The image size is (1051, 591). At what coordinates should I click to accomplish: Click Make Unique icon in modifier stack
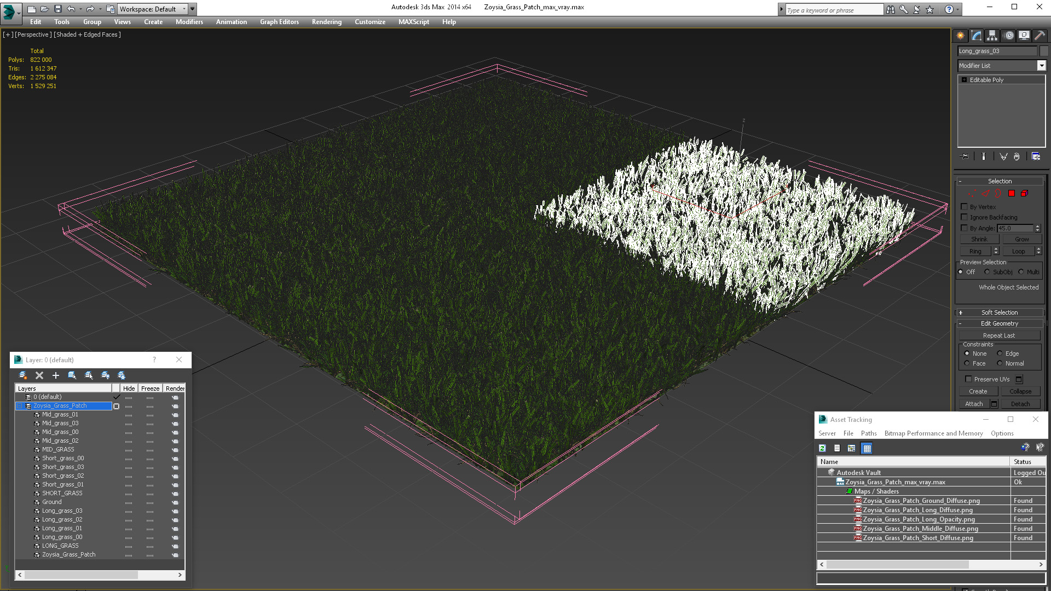[x=1003, y=157]
